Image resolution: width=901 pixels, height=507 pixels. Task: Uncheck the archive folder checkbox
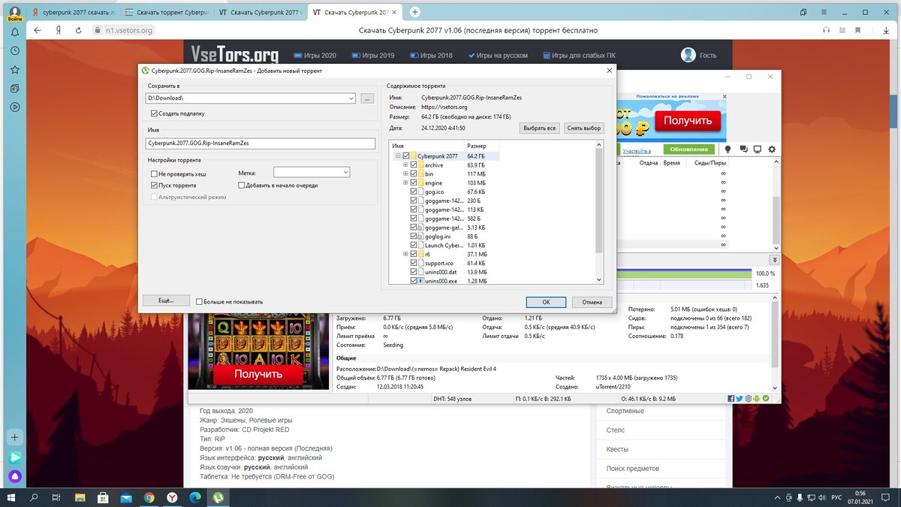tap(414, 164)
